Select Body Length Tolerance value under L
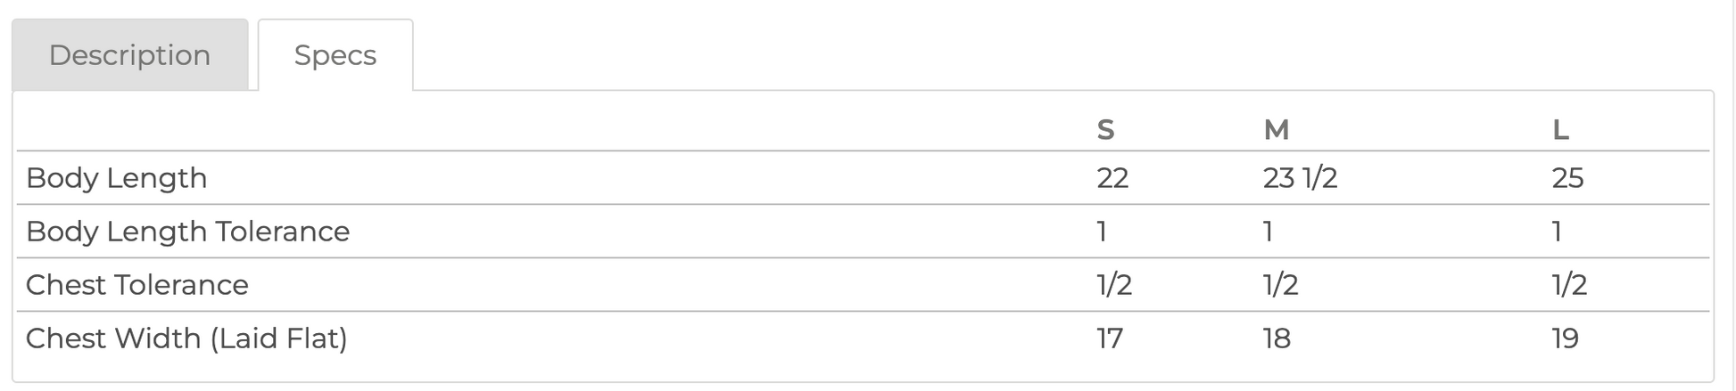Viewport: 1736px width, 391px height. tap(1557, 232)
